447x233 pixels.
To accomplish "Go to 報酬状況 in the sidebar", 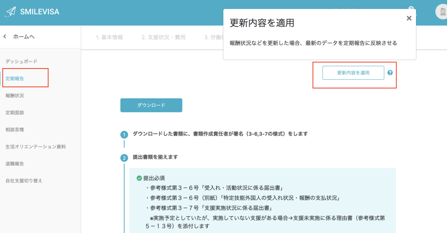I will 14,96.
